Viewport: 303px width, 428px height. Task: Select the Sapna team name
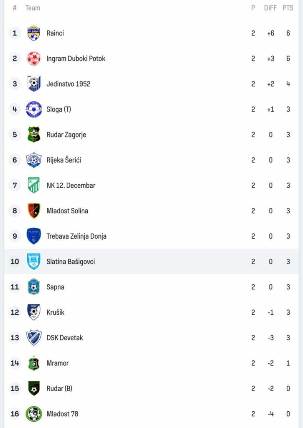coord(55,287)
